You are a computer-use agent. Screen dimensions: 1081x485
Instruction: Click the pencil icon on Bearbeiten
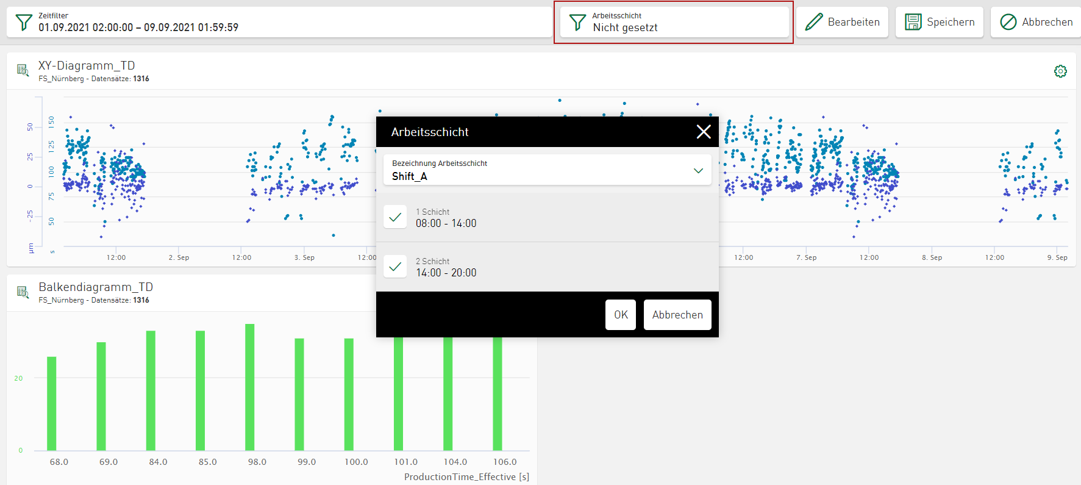point(814,22)
